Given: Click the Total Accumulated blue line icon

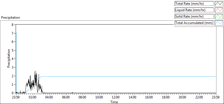Looking at the screenshot, I should coord(219,23).
